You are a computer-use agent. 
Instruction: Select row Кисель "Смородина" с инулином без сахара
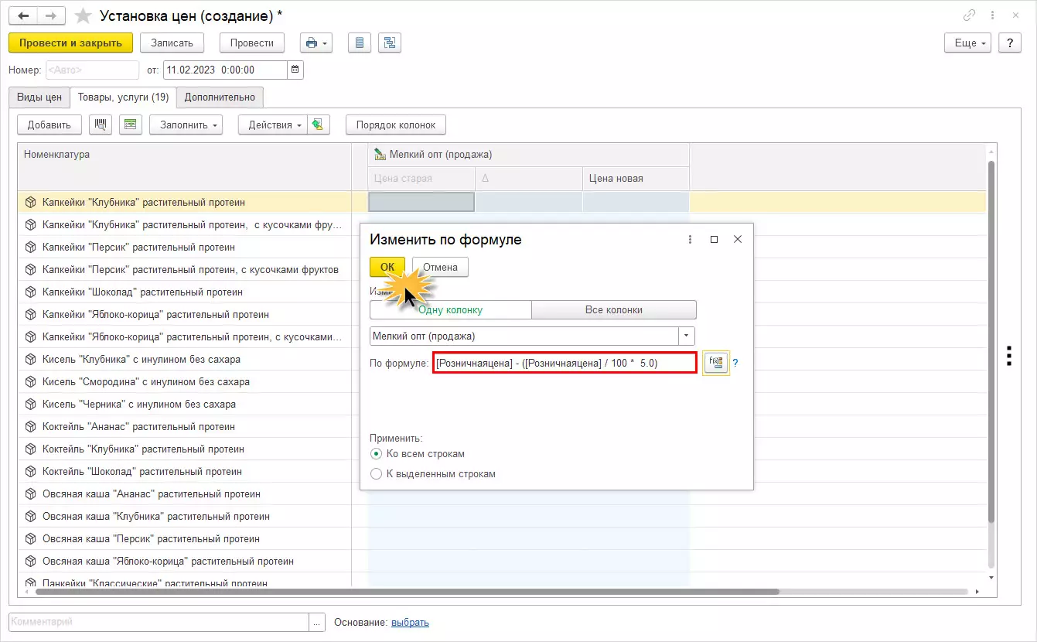185,381
